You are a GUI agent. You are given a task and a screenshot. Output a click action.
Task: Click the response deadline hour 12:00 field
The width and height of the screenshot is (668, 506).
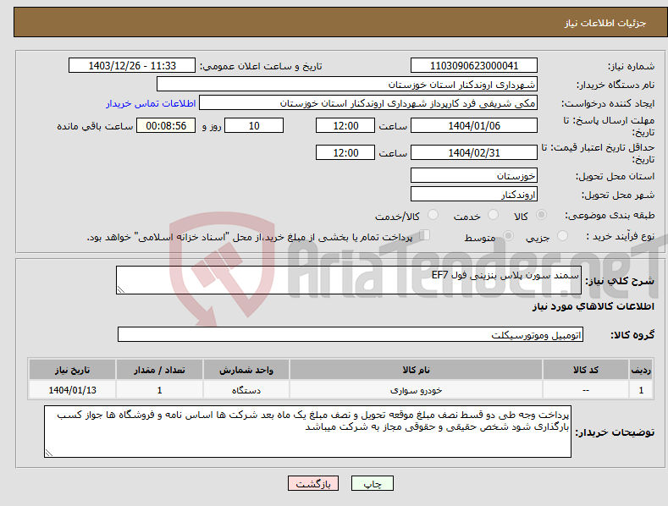(x=345, y=125)
